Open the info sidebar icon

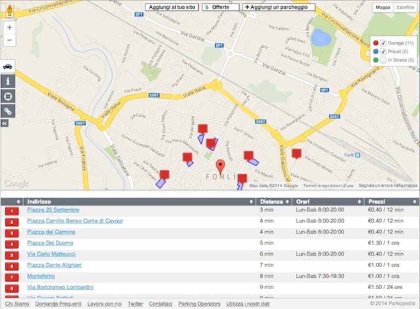coord(8,81)
